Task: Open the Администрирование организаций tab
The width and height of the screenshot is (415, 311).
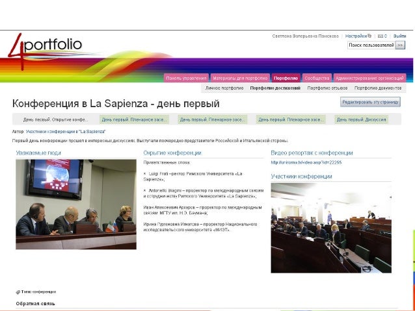Action: pyautogui.click(x=369, y=78)
